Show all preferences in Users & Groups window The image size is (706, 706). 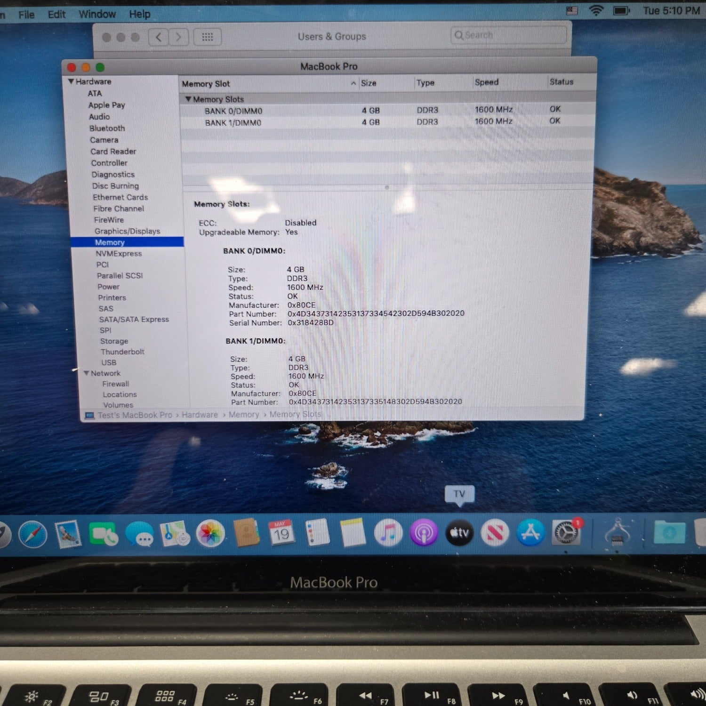click(x=208, y=37)
